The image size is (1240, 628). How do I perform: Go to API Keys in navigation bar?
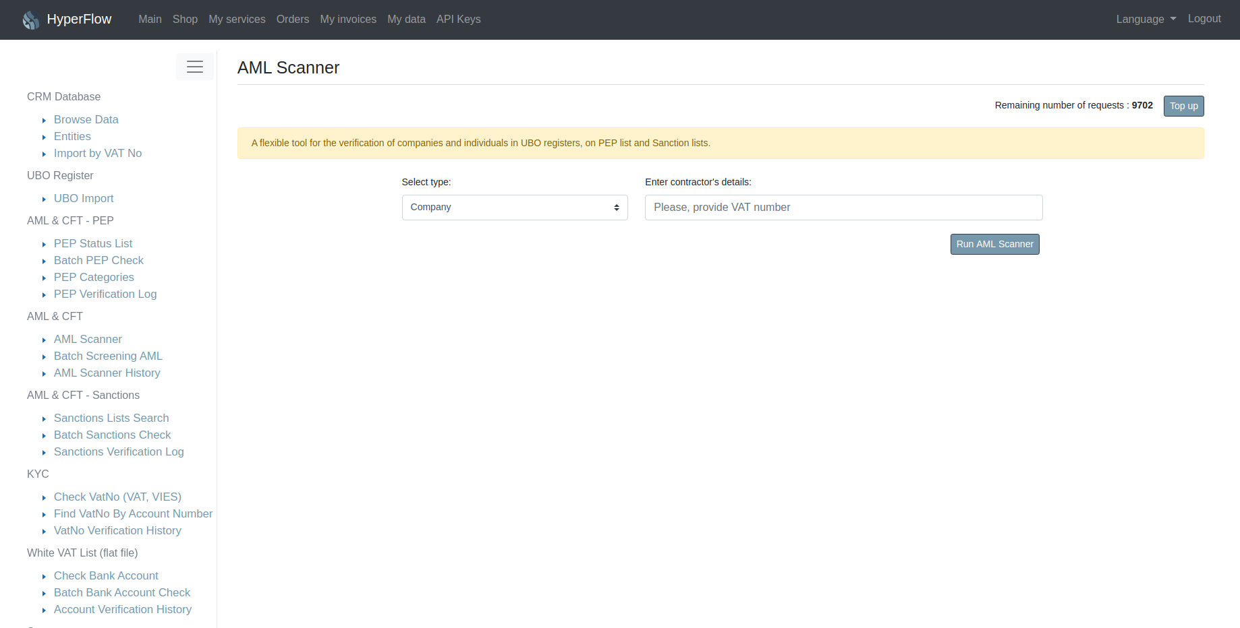click(459, 19)
